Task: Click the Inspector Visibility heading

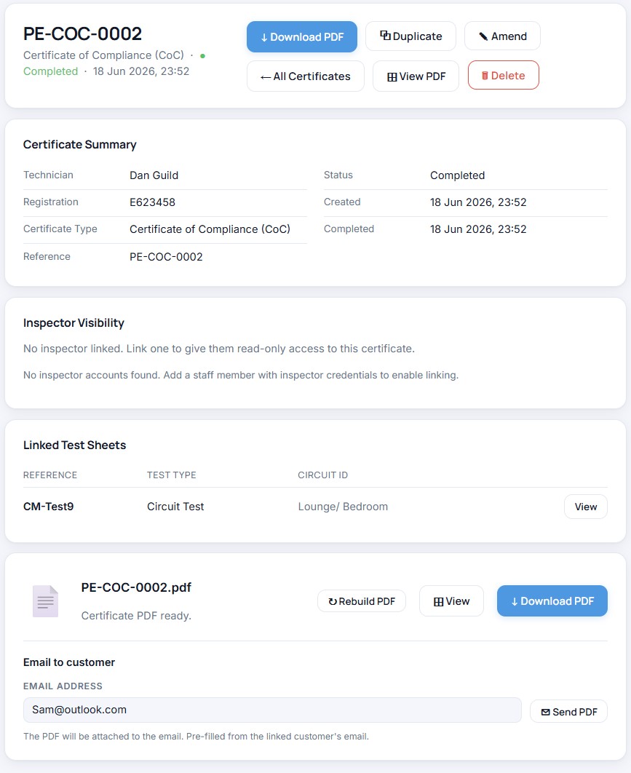Action: [x=74, y=323]
